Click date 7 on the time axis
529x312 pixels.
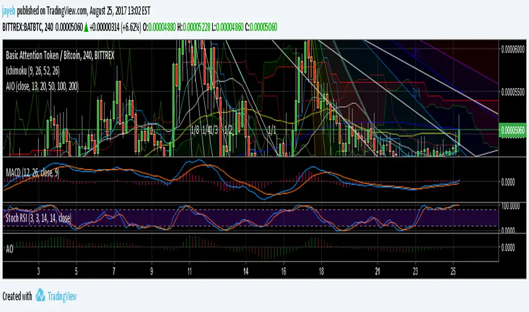114,272
